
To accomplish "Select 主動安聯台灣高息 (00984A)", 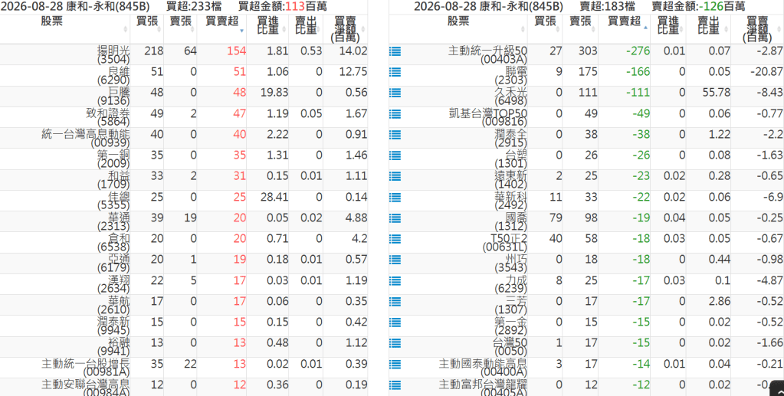I will pos(86,388).
